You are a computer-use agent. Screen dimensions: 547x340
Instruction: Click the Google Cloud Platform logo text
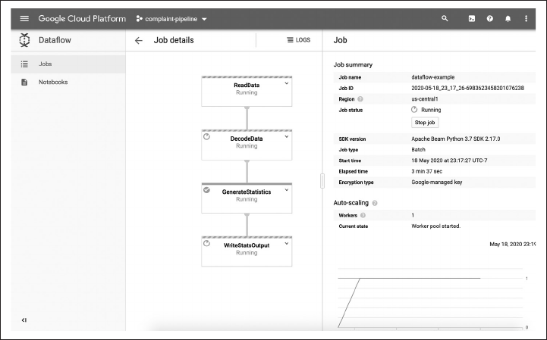(x=82, y=19)
